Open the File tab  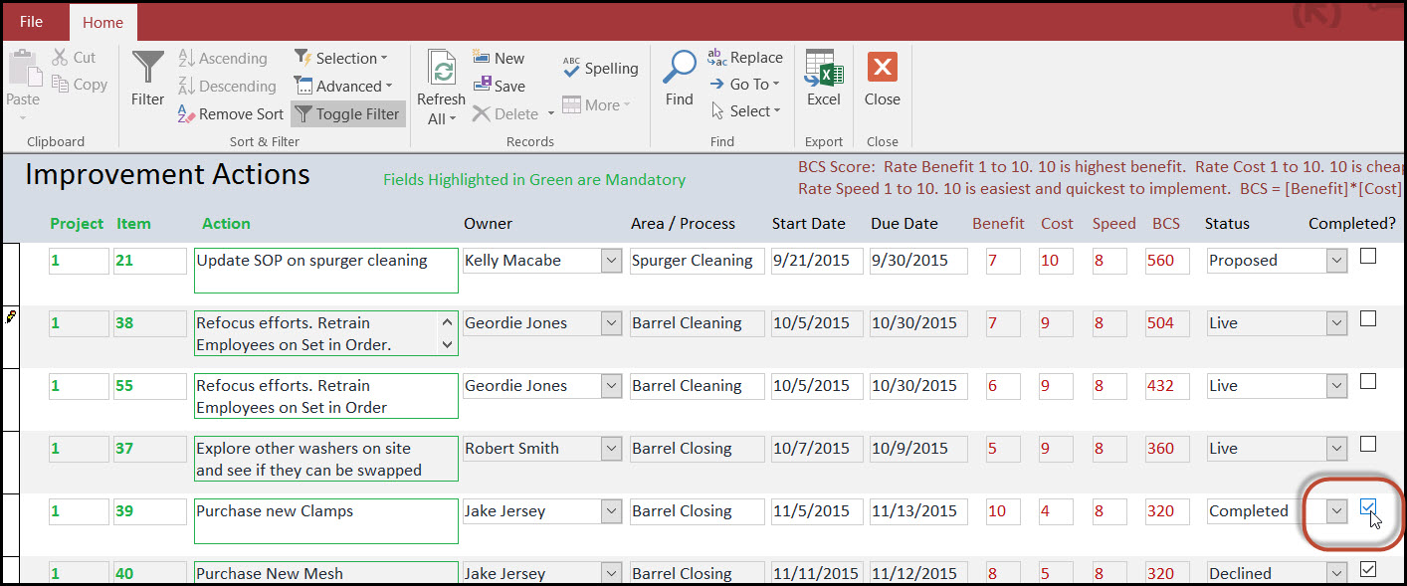click(31, 22)
